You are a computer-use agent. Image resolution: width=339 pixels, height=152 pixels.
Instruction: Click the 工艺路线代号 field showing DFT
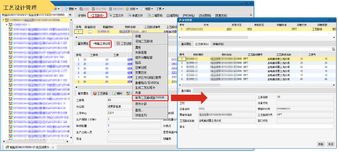pos(305,115)
